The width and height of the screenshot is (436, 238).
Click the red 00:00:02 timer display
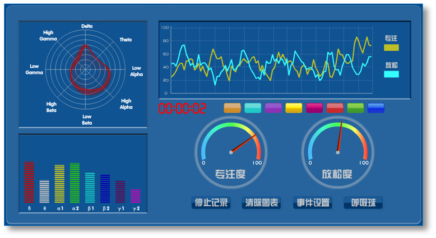tap(182, 108)
